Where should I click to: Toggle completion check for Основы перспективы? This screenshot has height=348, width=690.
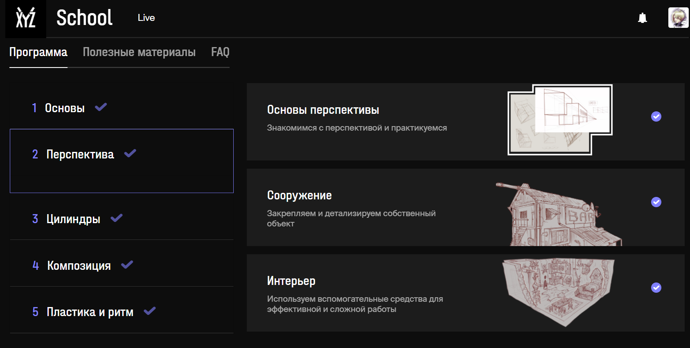coord(656,117)
